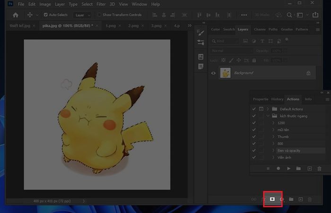Image resolution: width=331 pixels, height=213 pixels.
Task: Open the tool preset picker arrow beside Move tool
Action: point(37,15)
